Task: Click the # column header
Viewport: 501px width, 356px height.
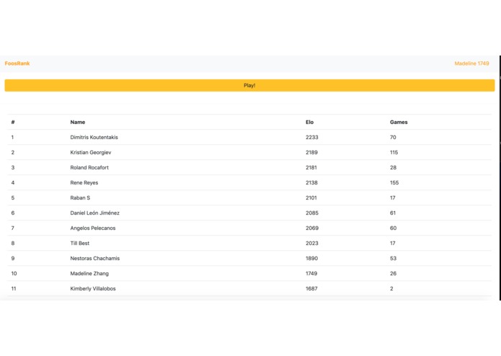Action: coord(13,122)
